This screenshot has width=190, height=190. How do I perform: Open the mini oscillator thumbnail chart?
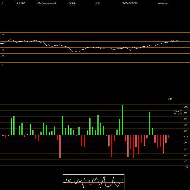click(94, 182)
